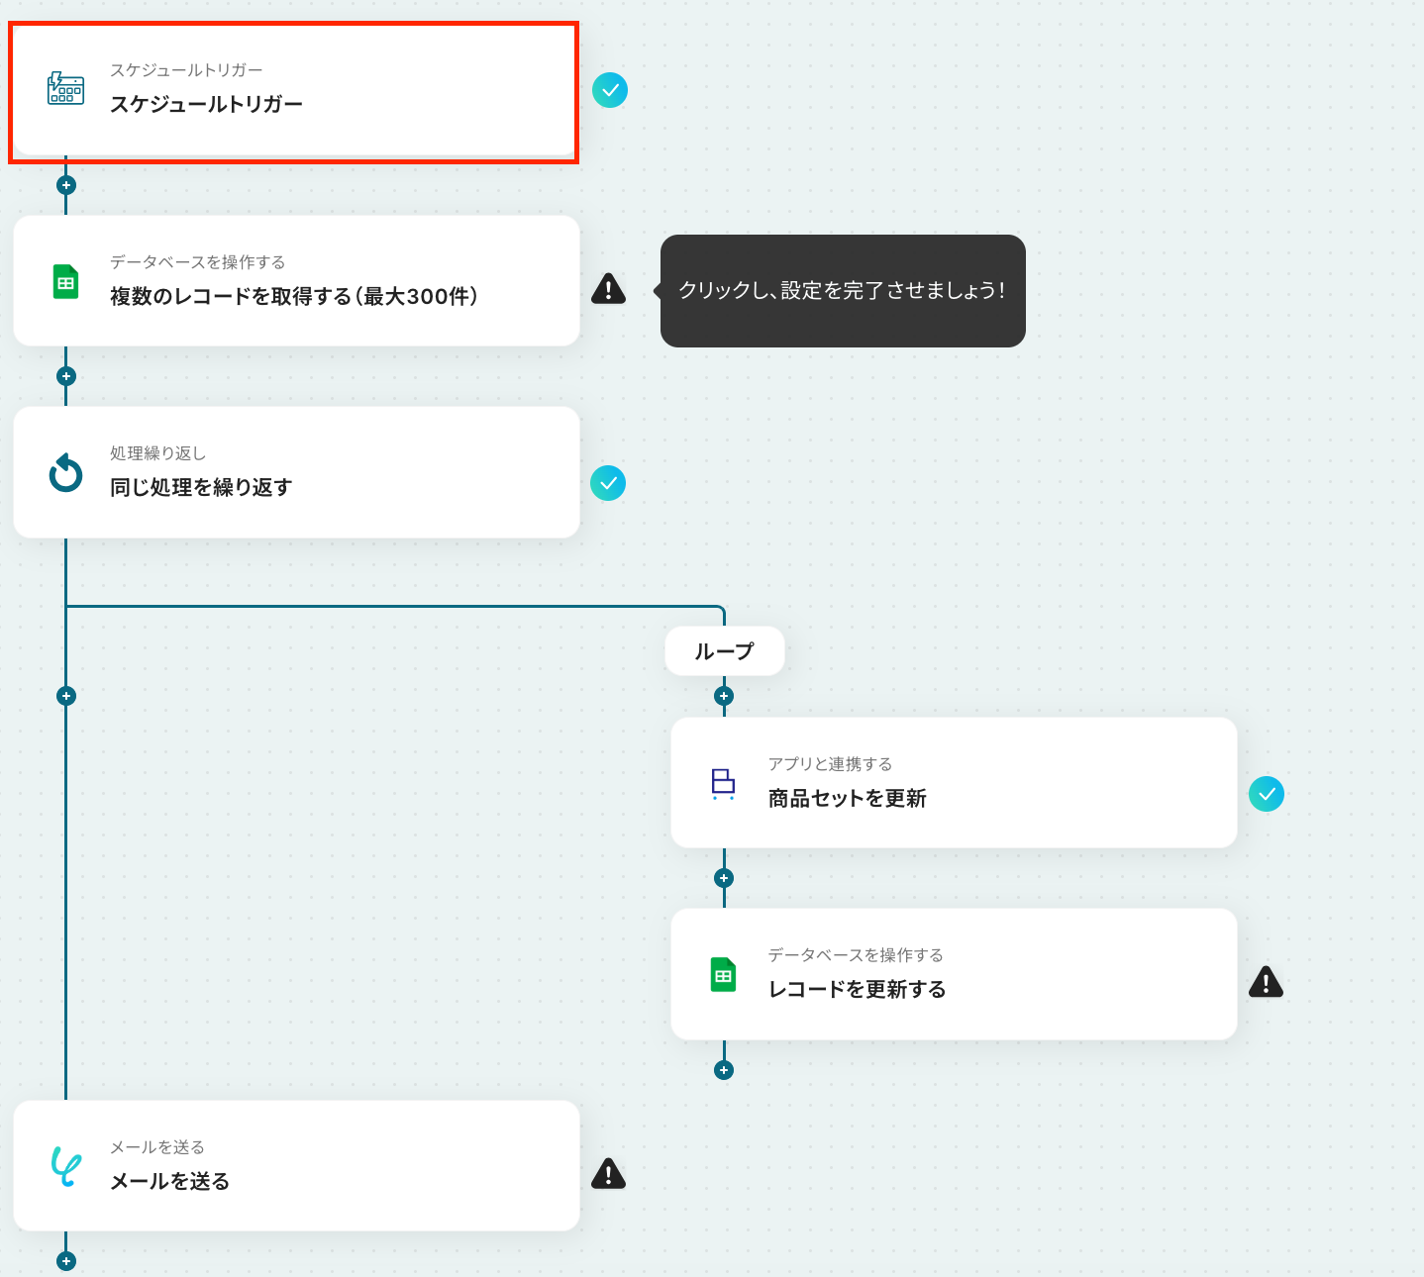
Task: Click warning icon next to レコードを更新する
Action: pos(1267,982)
